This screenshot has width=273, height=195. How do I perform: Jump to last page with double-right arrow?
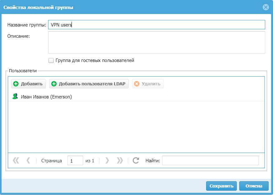tap(120, 160)
